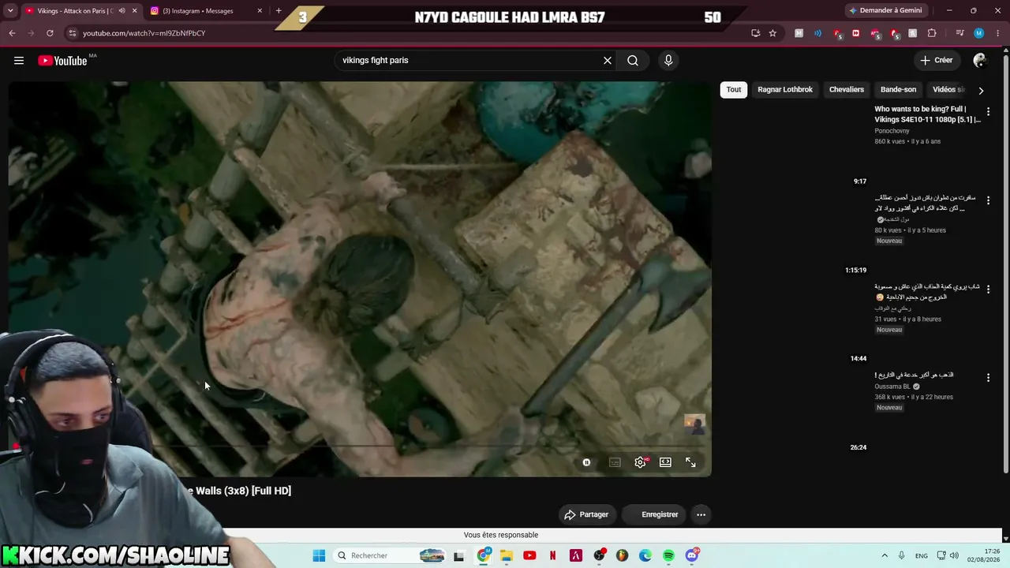Open the YouTube guide hamburger menu
The image size is (1010, 568).
(19, 61)
